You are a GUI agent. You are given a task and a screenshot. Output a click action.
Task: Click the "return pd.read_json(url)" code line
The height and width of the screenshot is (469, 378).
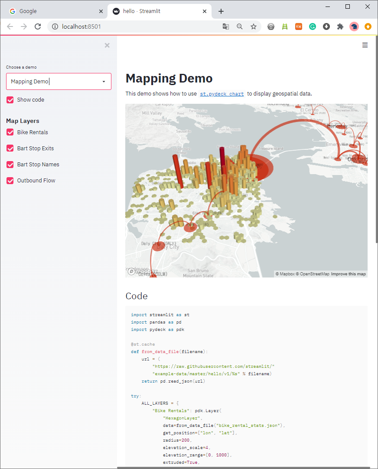tap(173, 381)
